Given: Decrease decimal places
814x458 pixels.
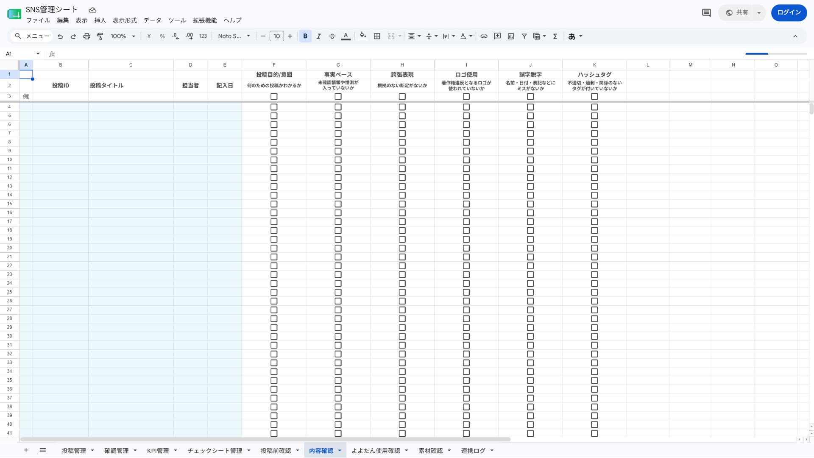Looking at the screenshot, I should [x=176, y=36].
